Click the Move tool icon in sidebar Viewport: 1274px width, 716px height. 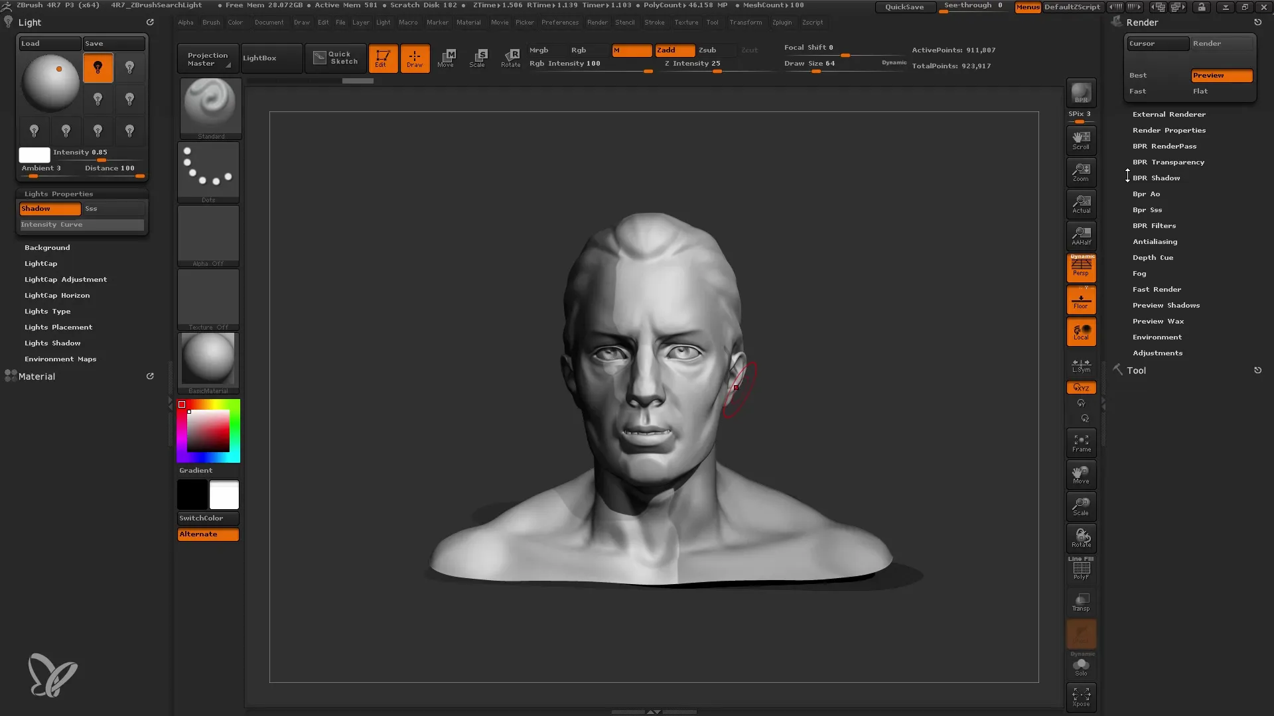pyautogui.click(x=1081, y=475)
